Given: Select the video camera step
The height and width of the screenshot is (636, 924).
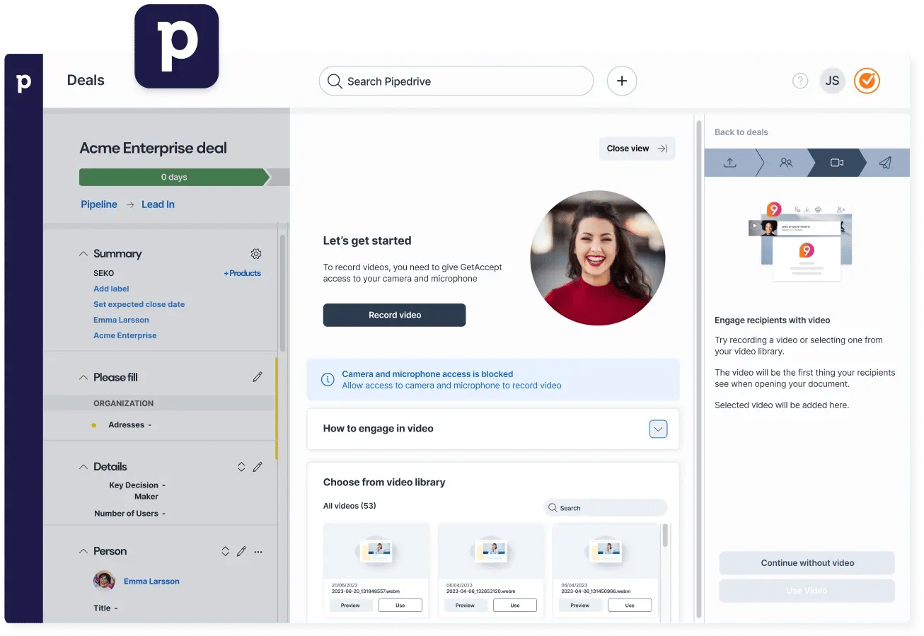Looking at the screenshot, I should click(x=837, y=163).
